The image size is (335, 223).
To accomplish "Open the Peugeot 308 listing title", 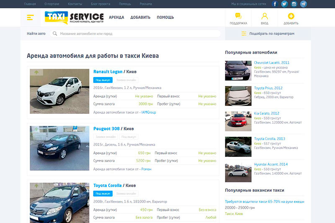I will [x=106, y=129].
